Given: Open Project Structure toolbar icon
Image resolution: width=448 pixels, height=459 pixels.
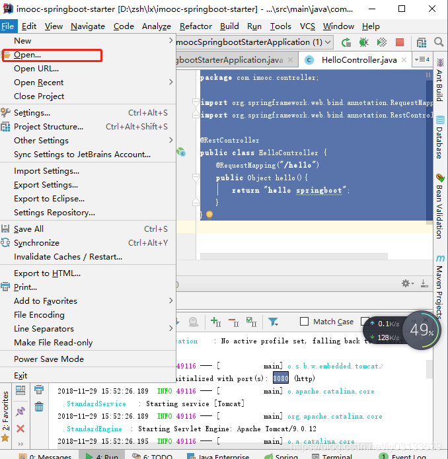Looking at the screenshot, I should point(422,43).
